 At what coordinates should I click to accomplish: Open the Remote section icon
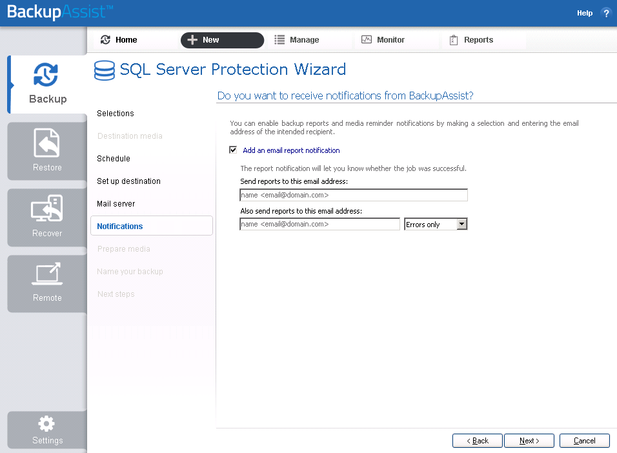tap(47, 274)
